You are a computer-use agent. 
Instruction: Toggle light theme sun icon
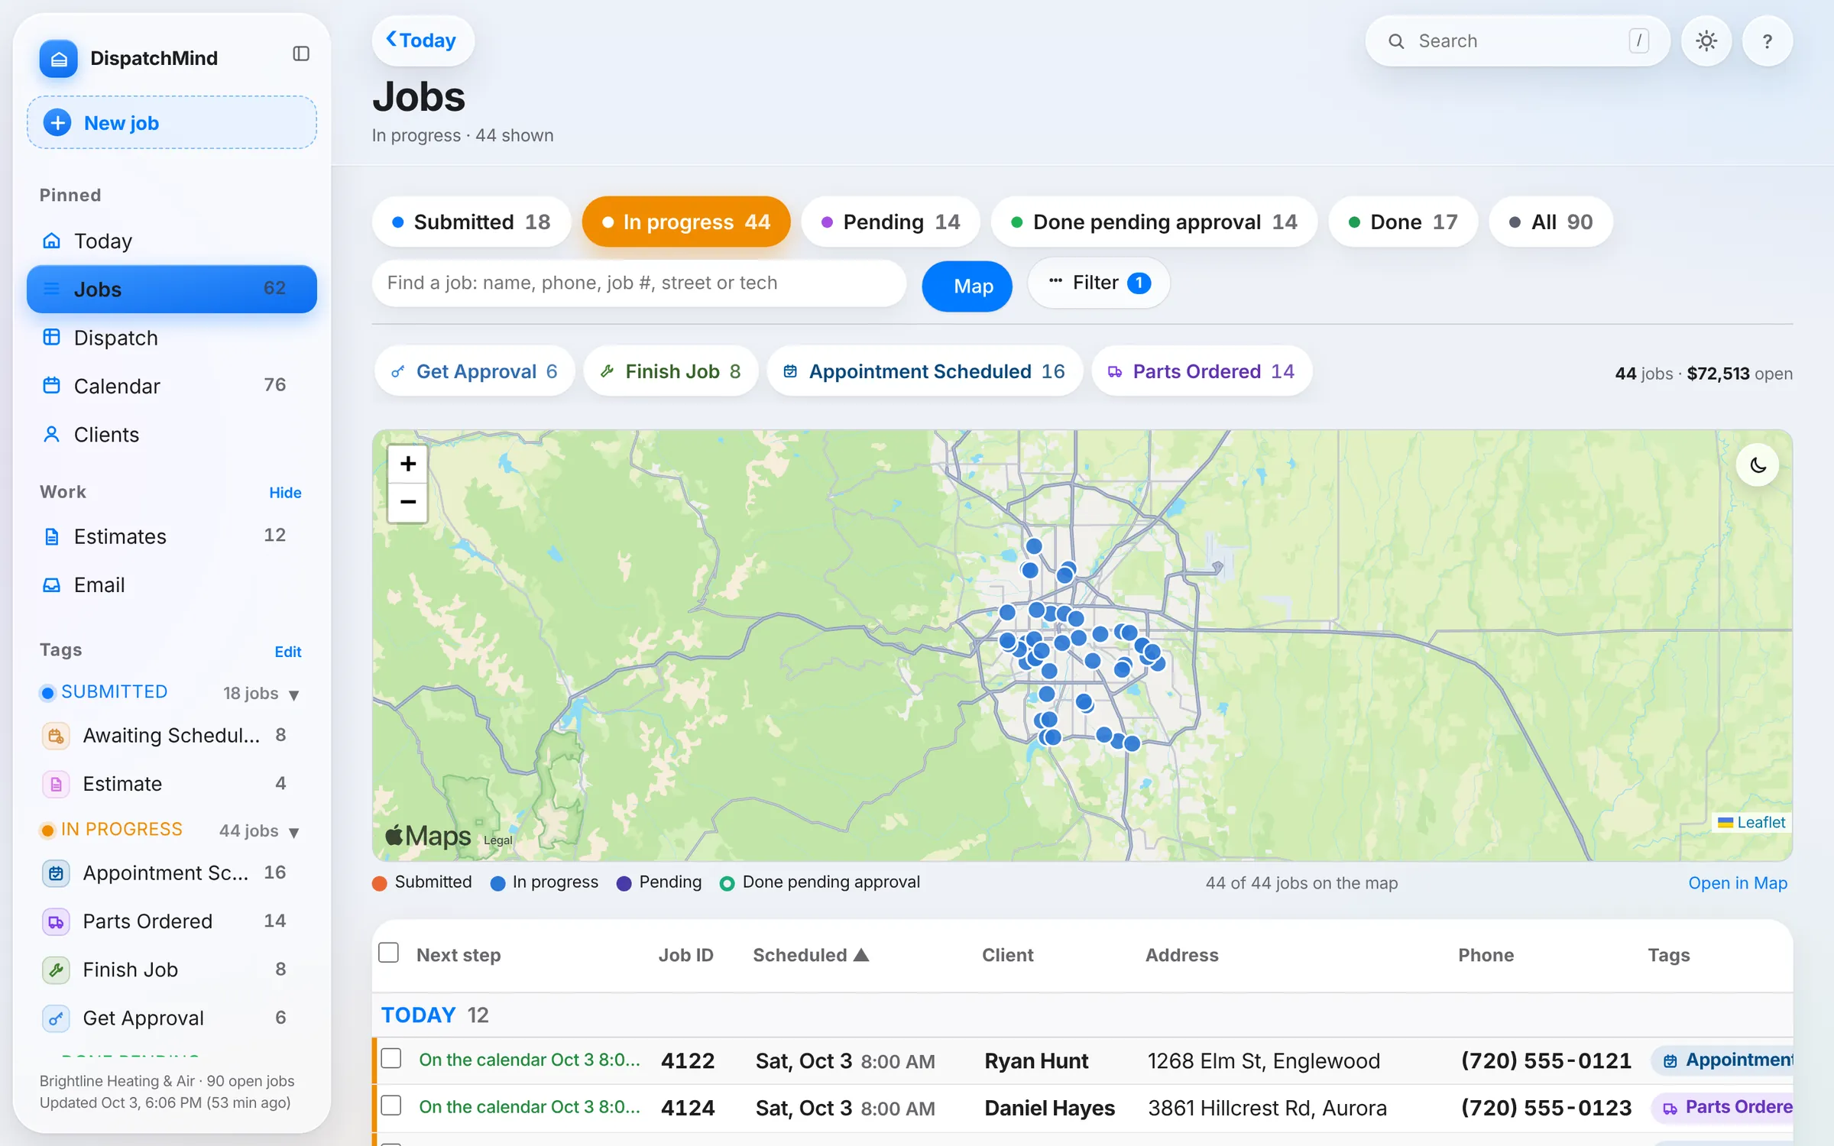(1706, 41)
